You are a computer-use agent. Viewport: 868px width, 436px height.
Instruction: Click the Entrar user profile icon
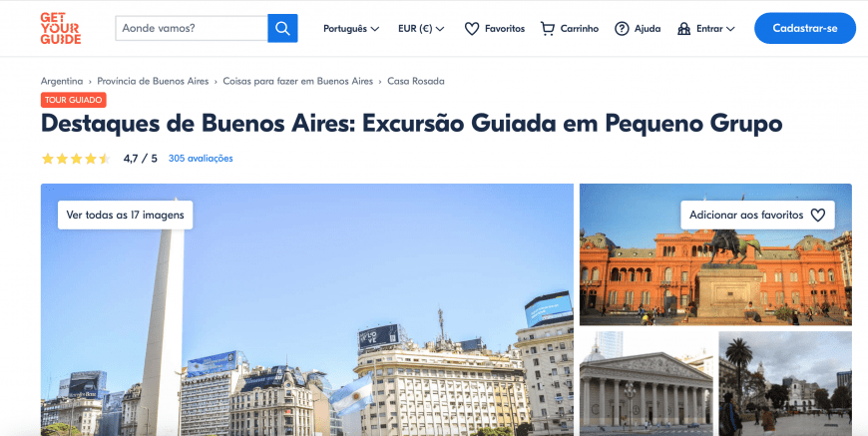[684, 29]
